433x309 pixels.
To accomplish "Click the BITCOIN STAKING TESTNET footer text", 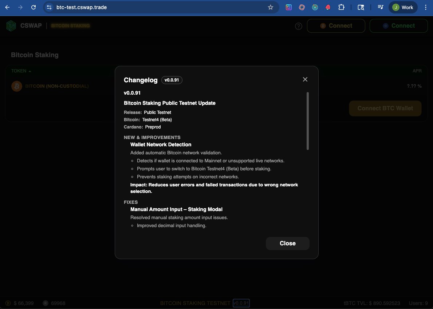I will pos(195,303).
